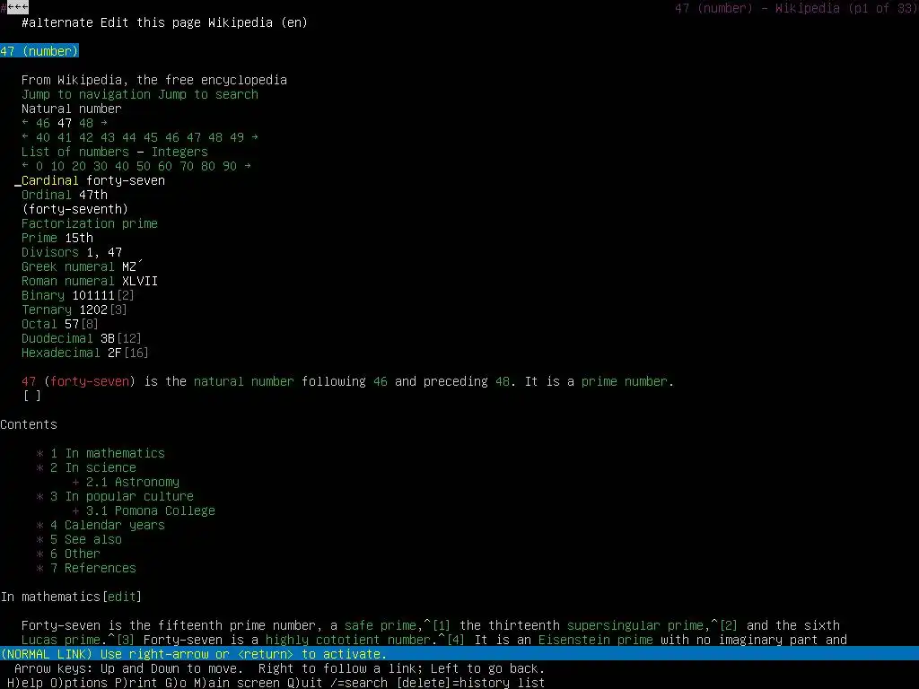This screenshot has height=689, width=919.
Task: Open the 60 link in tens row
Action: 165,166
